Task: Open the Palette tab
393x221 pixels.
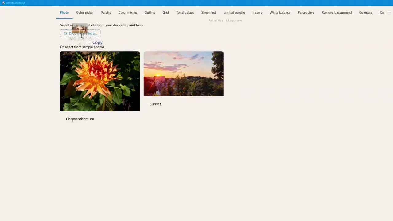Action: click(x=106, y=12)
